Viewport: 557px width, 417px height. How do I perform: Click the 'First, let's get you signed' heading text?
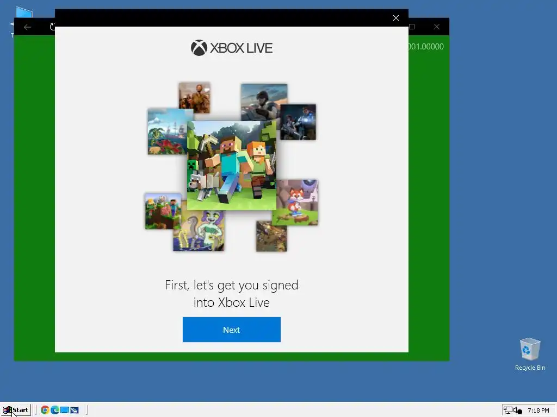click(x=232, y=285)
